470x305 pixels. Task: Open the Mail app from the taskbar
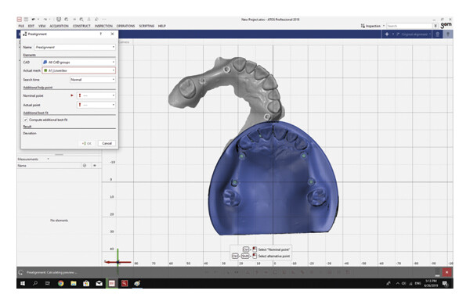(x=99, y=283)
